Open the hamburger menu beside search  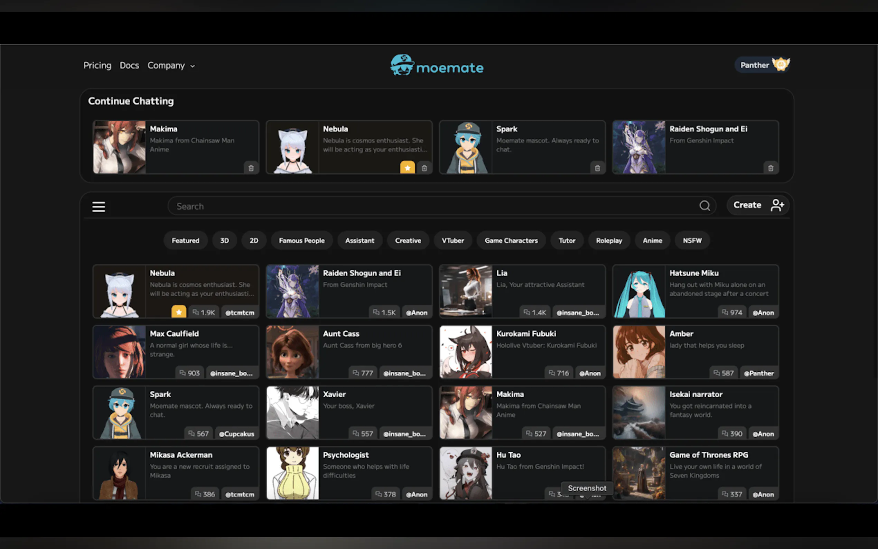[x=99, y=206]
